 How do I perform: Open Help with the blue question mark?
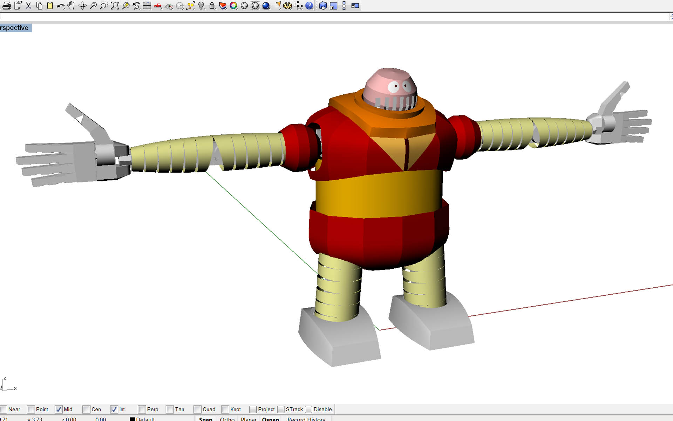coord(309,6)
